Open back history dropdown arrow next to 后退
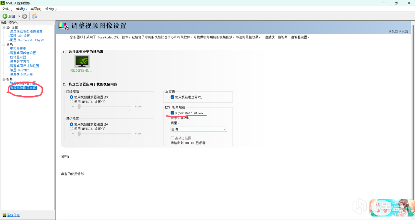This screenshot has width=415, height=220. pyautogui.click(x=19, y=16)
